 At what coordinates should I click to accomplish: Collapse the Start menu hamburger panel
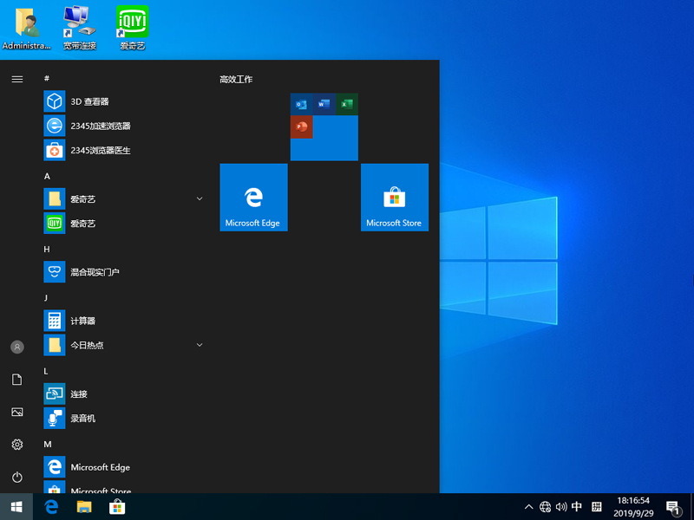point(16,79)
